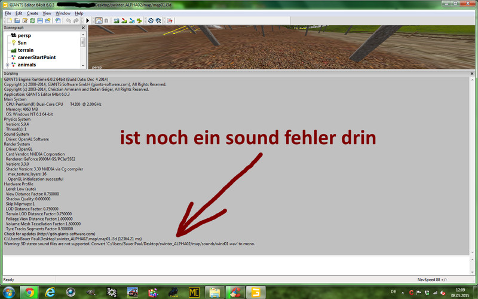Click the Open file toolbar icon
The image size is (478, 299).
[x=16, y=20]
